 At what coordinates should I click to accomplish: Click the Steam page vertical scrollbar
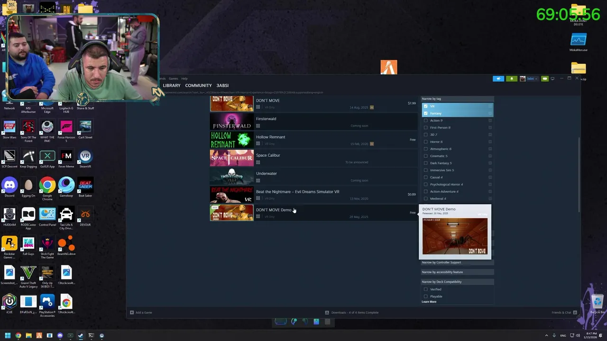579,175
